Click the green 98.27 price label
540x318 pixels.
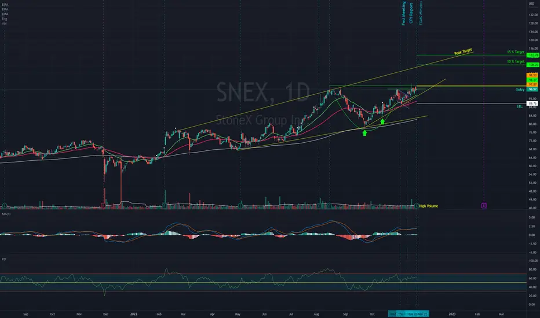click(x=532, y=80)
